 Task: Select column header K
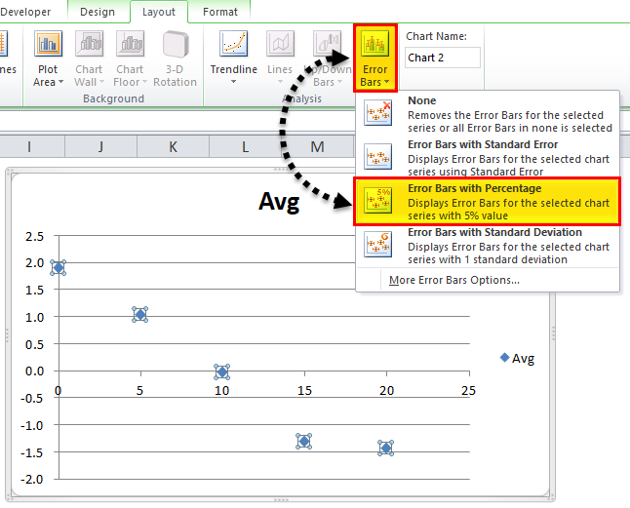(174, 146)
